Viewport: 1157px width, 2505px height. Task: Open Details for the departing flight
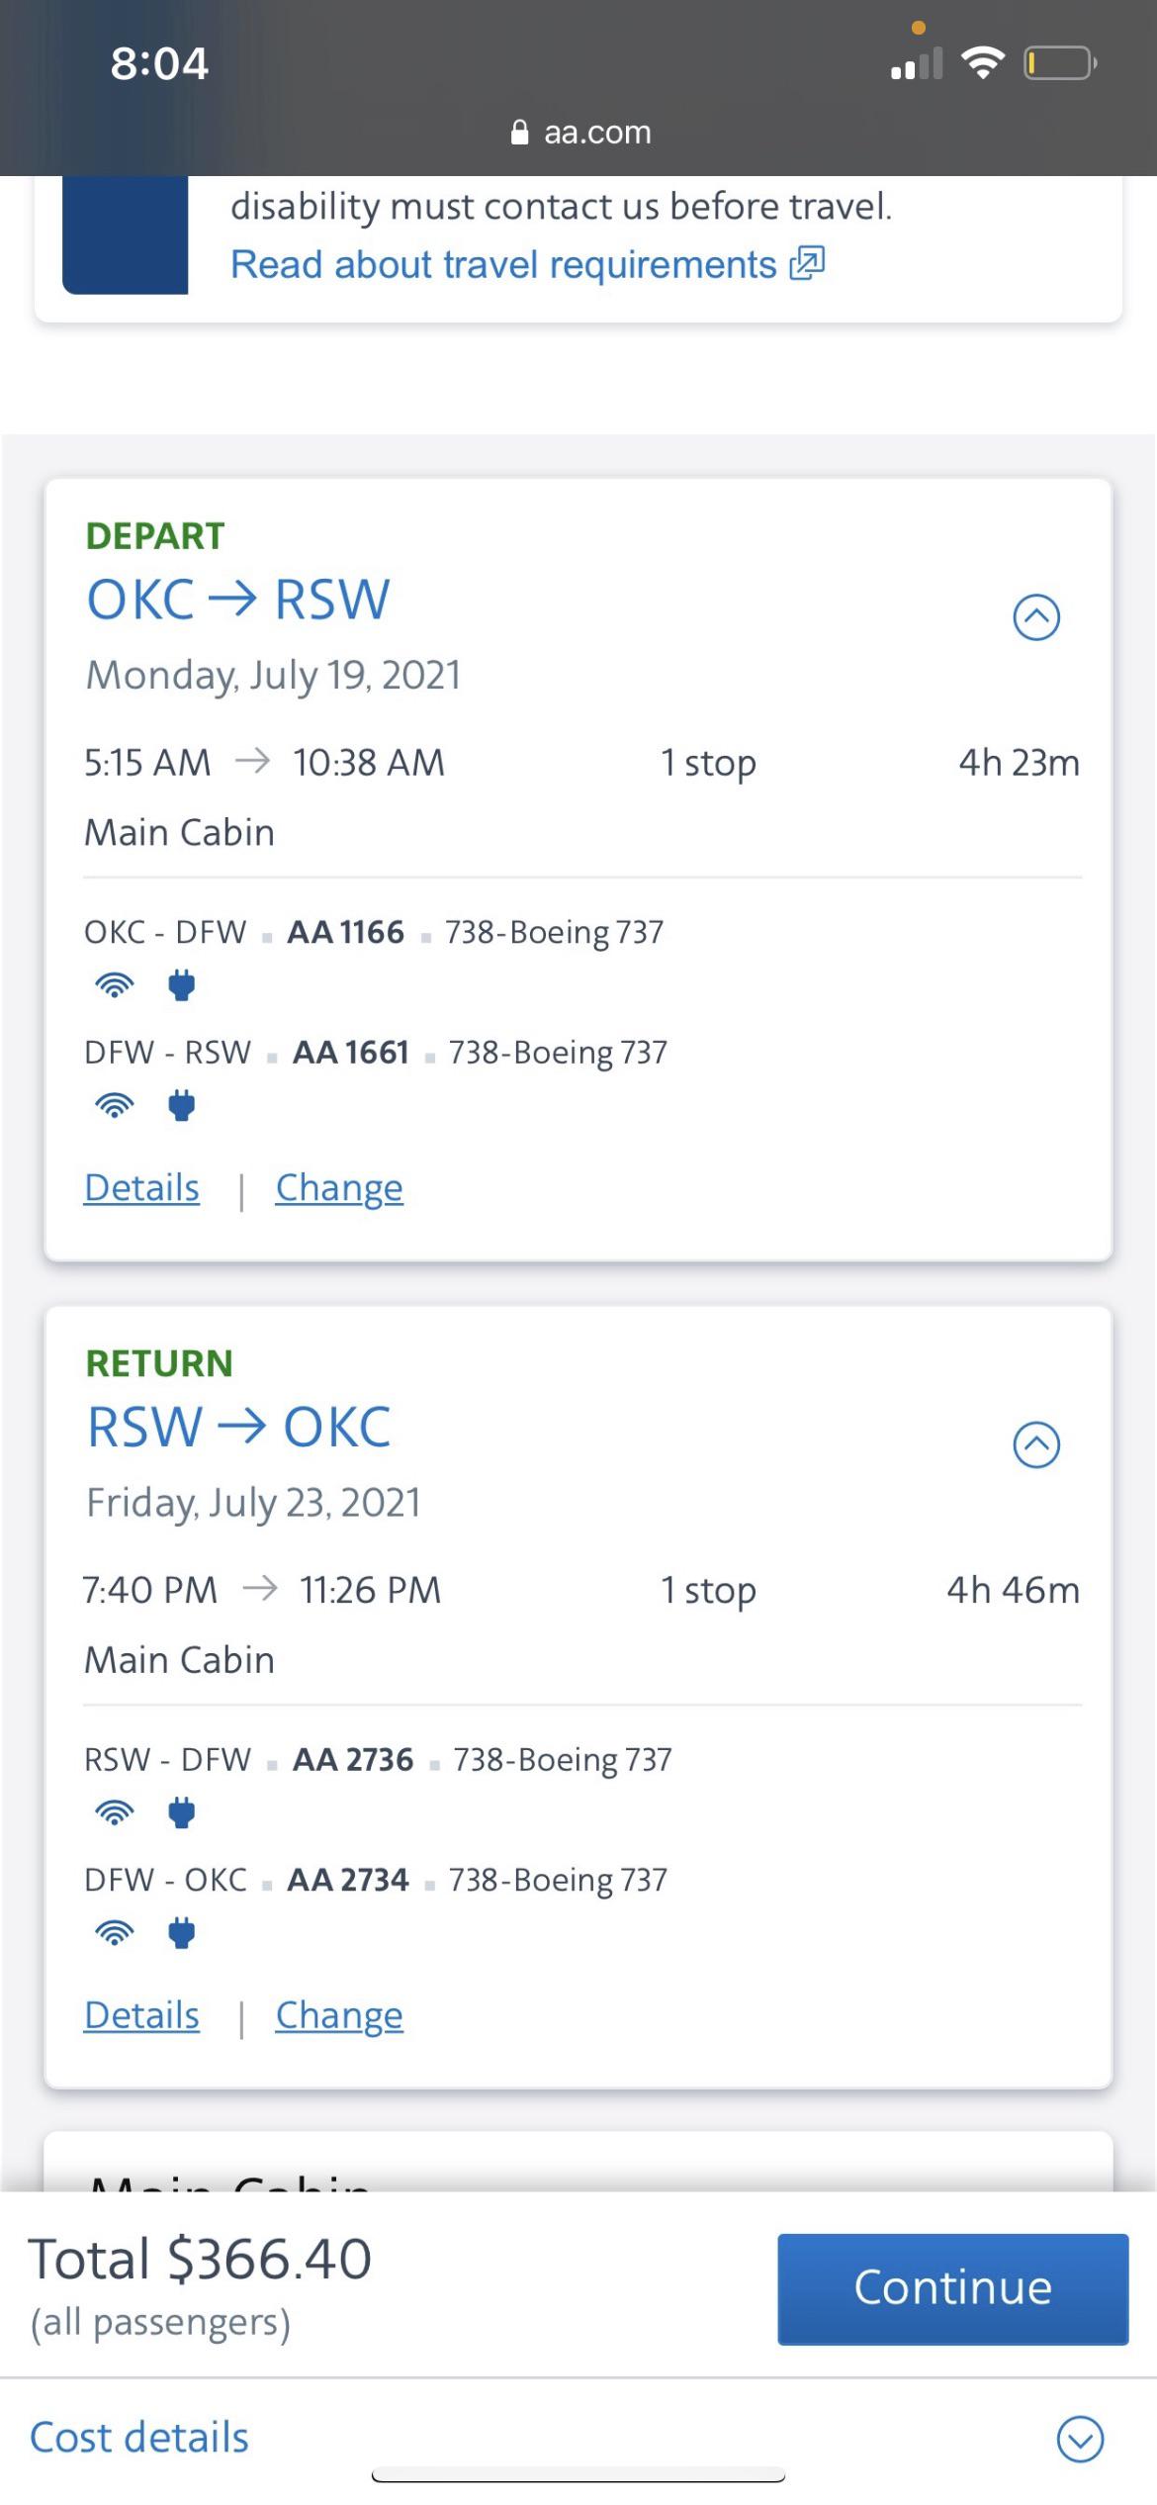pos(141,1187)
